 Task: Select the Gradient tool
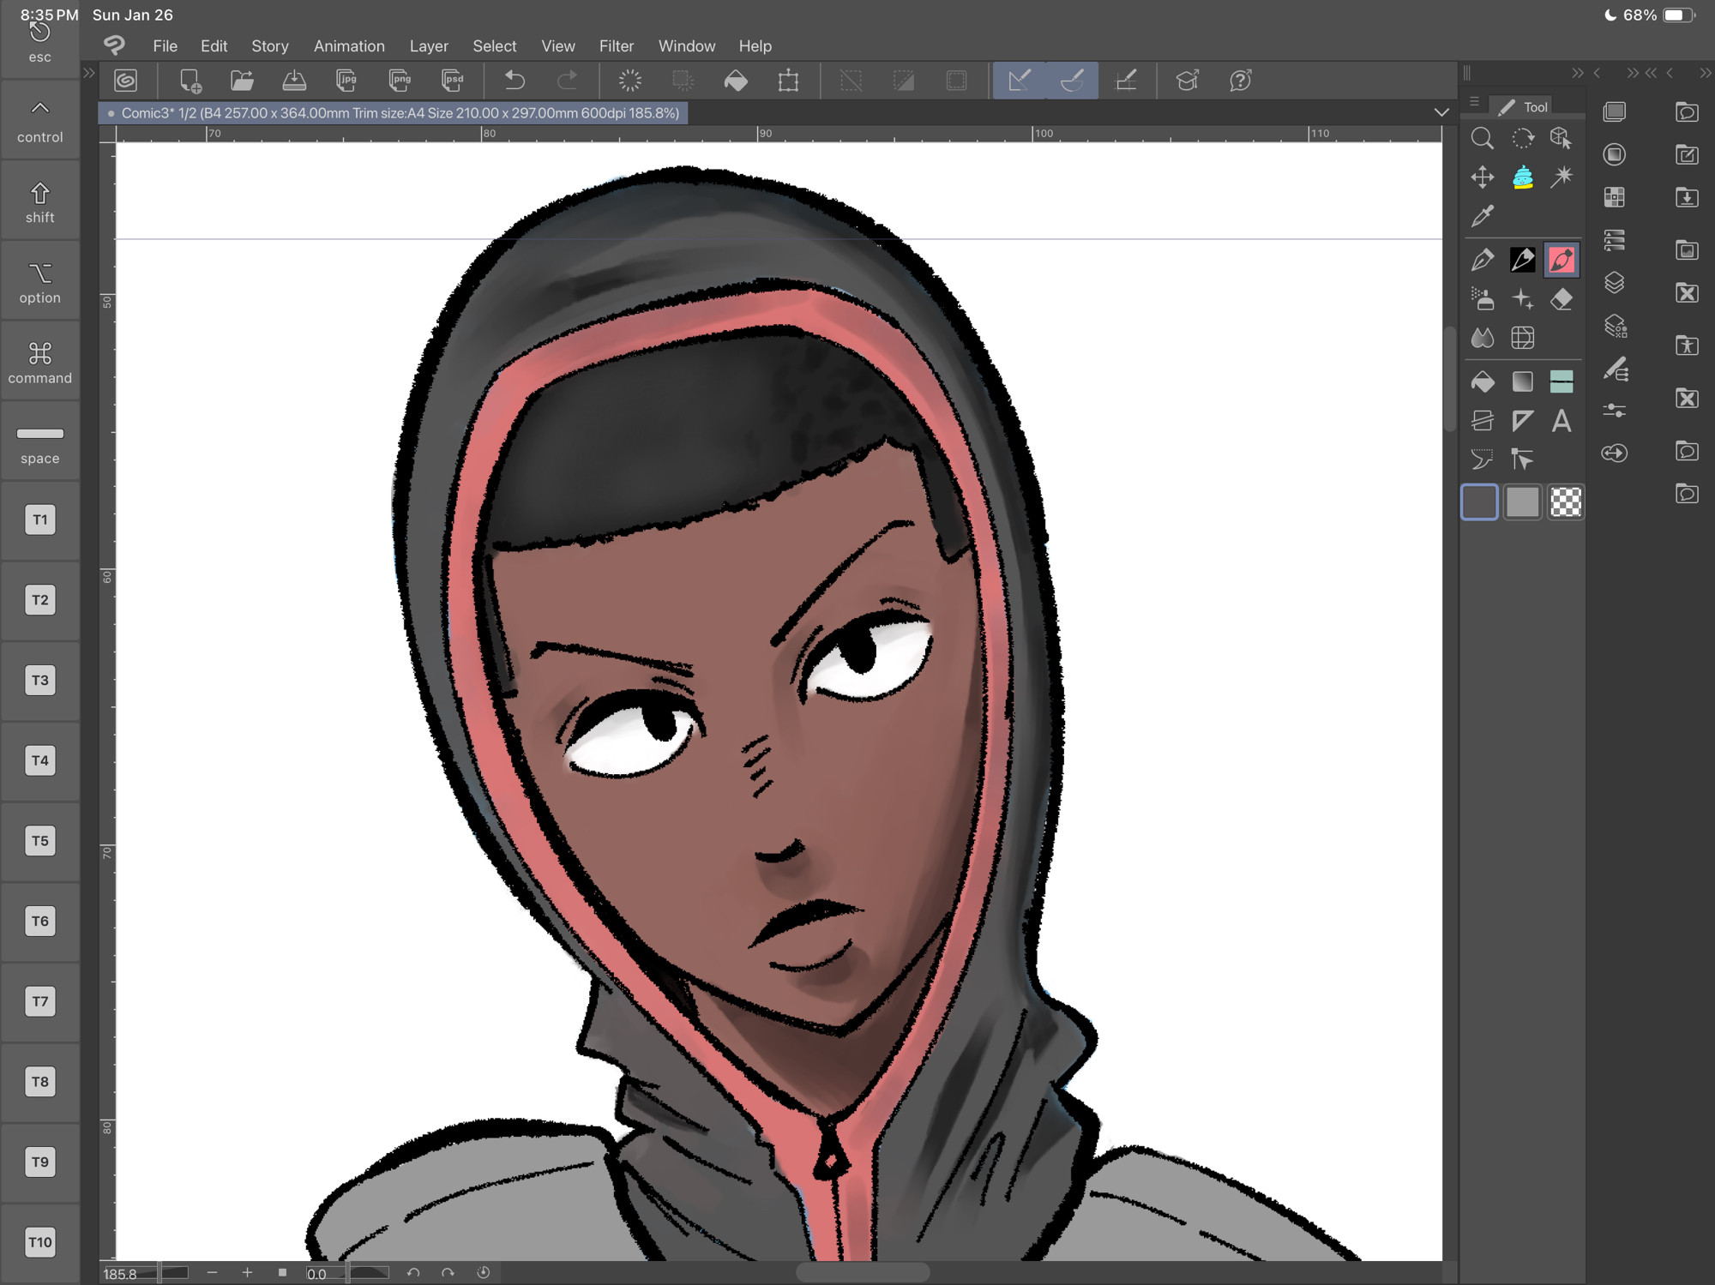click(1522, 381)
